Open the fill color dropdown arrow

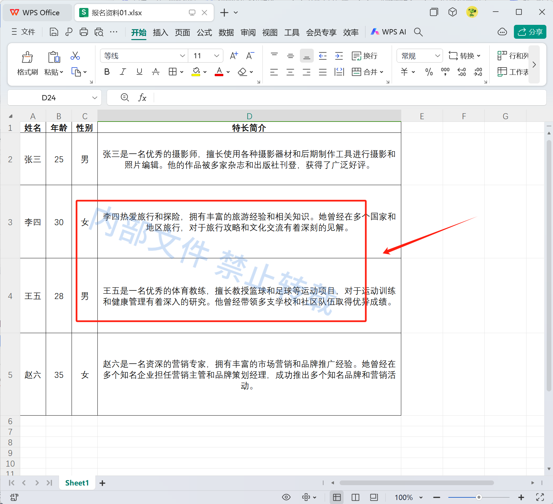(204, 72)
